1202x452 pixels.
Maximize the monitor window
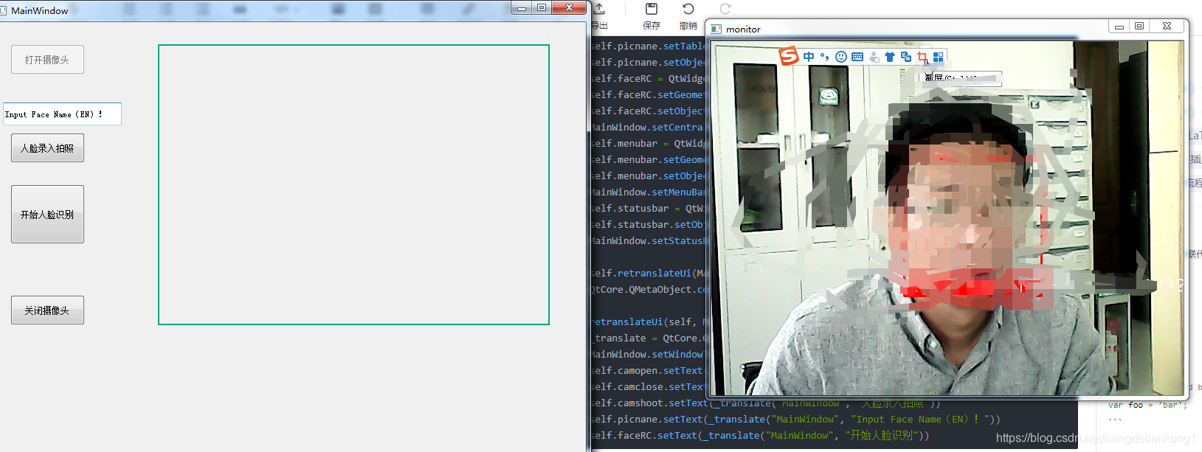(x=1139, y=26)
